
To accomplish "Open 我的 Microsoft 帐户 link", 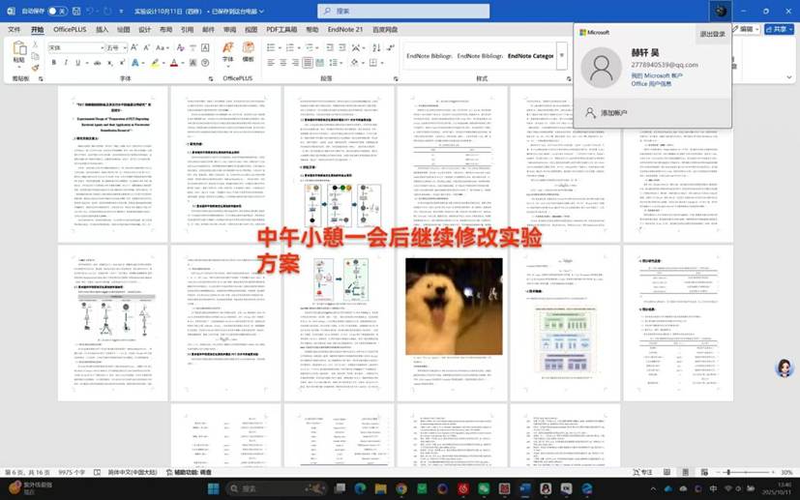I will pos(657,75).
